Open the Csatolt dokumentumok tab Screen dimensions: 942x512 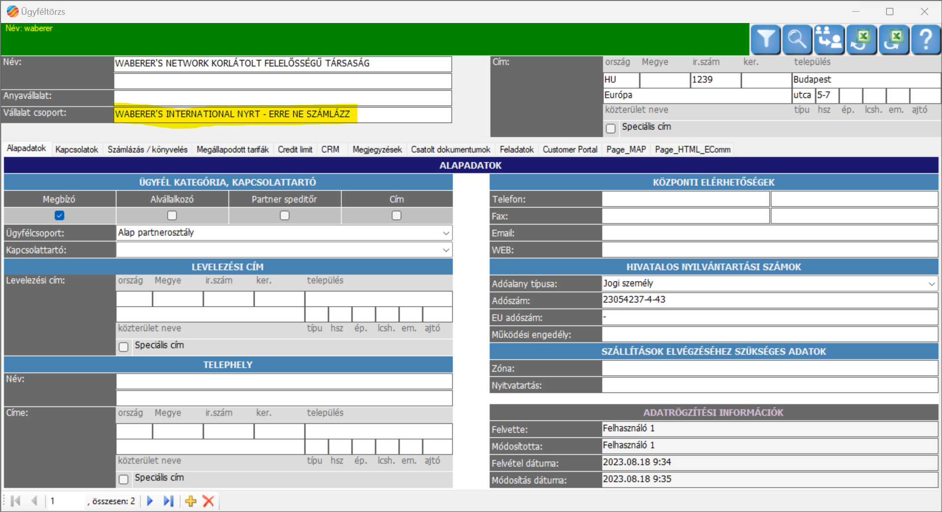tap(450, 149)
